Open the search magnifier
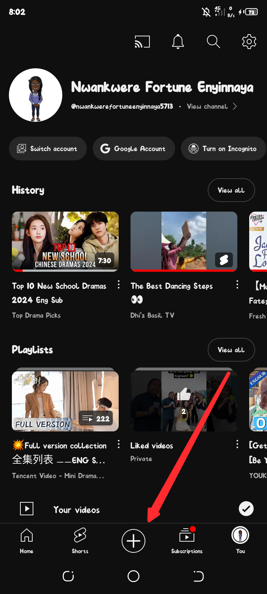 click(213, 42)
